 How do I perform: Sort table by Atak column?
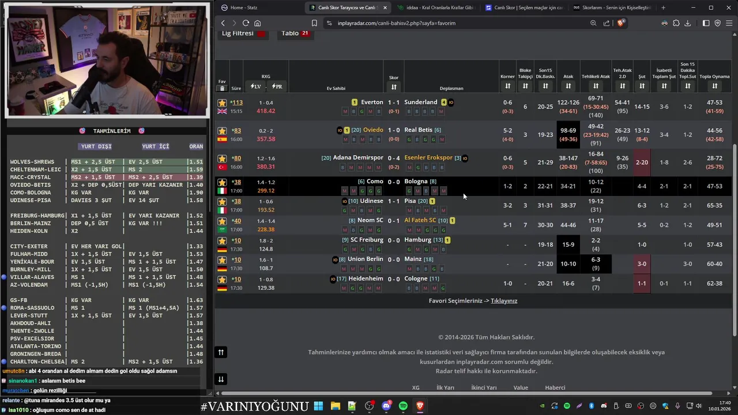click(568, 86)
